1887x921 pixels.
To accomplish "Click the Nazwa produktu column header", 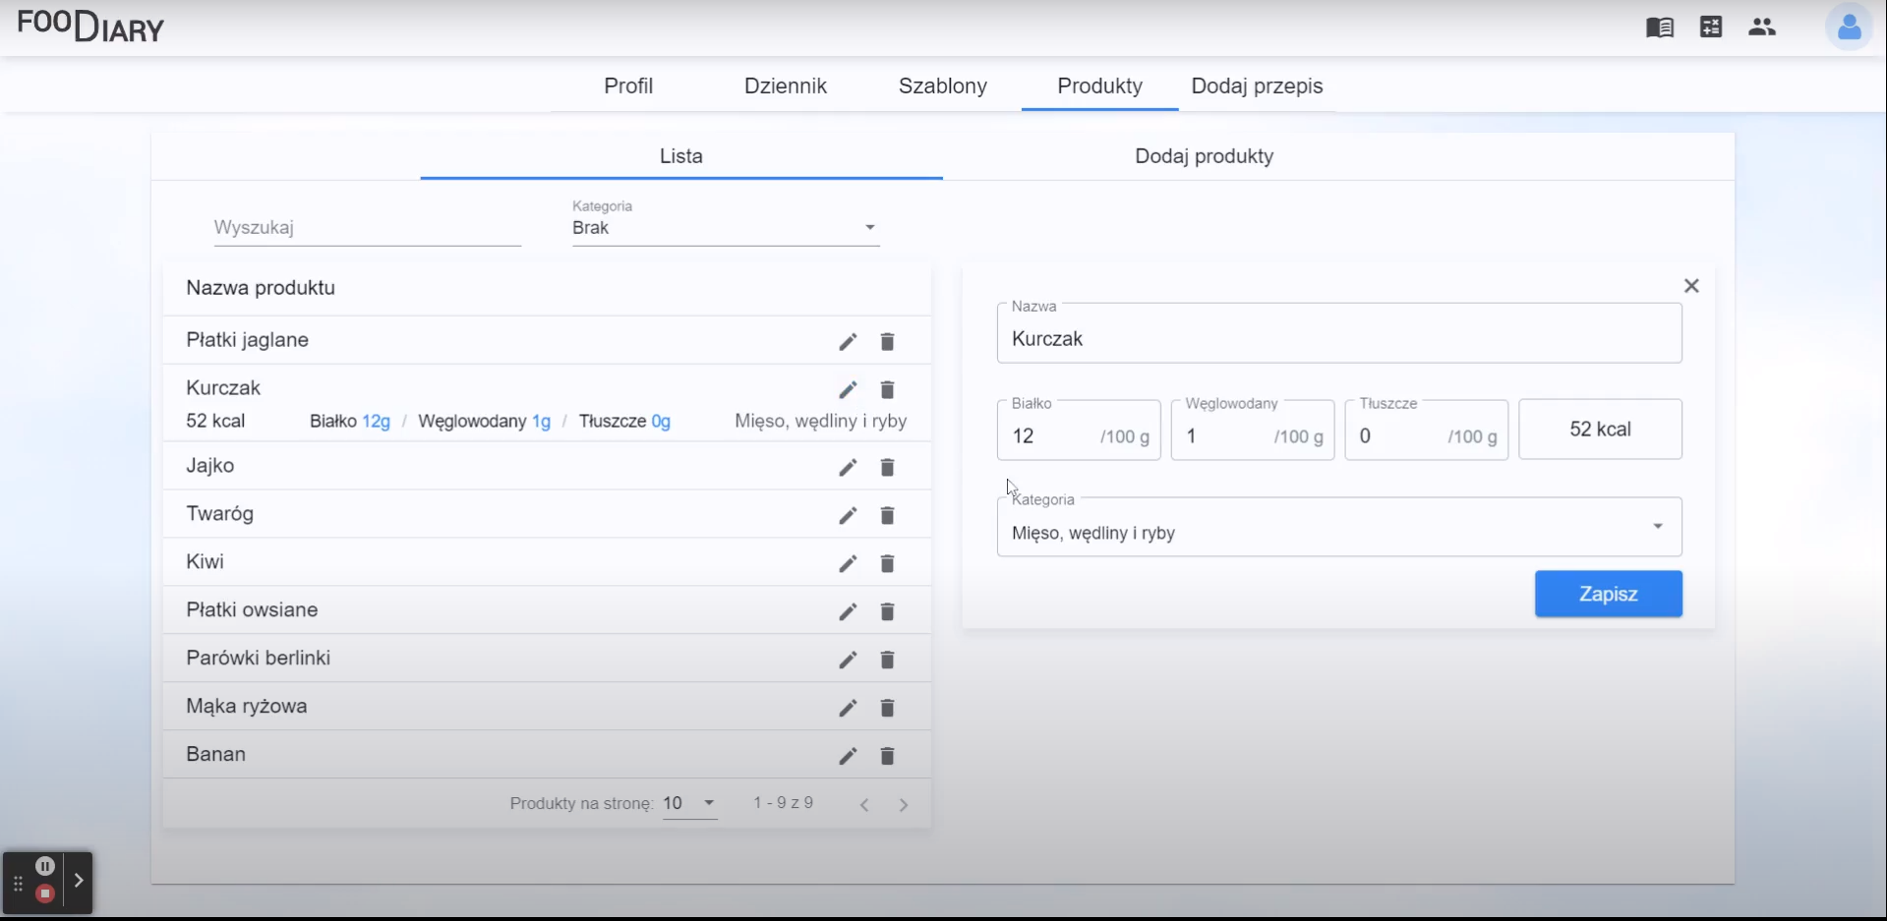I will click(x=261, y=288).
